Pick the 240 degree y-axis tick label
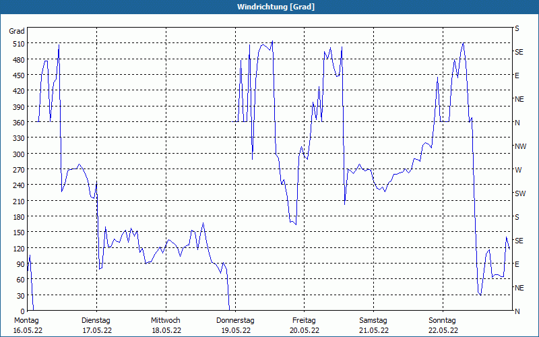539x337 pixels. [x=18, y=185]
